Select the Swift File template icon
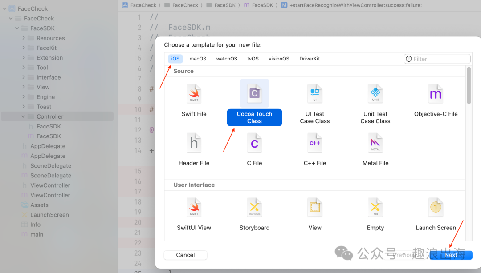This screenshot has height=273, width=481. [194, 93]
